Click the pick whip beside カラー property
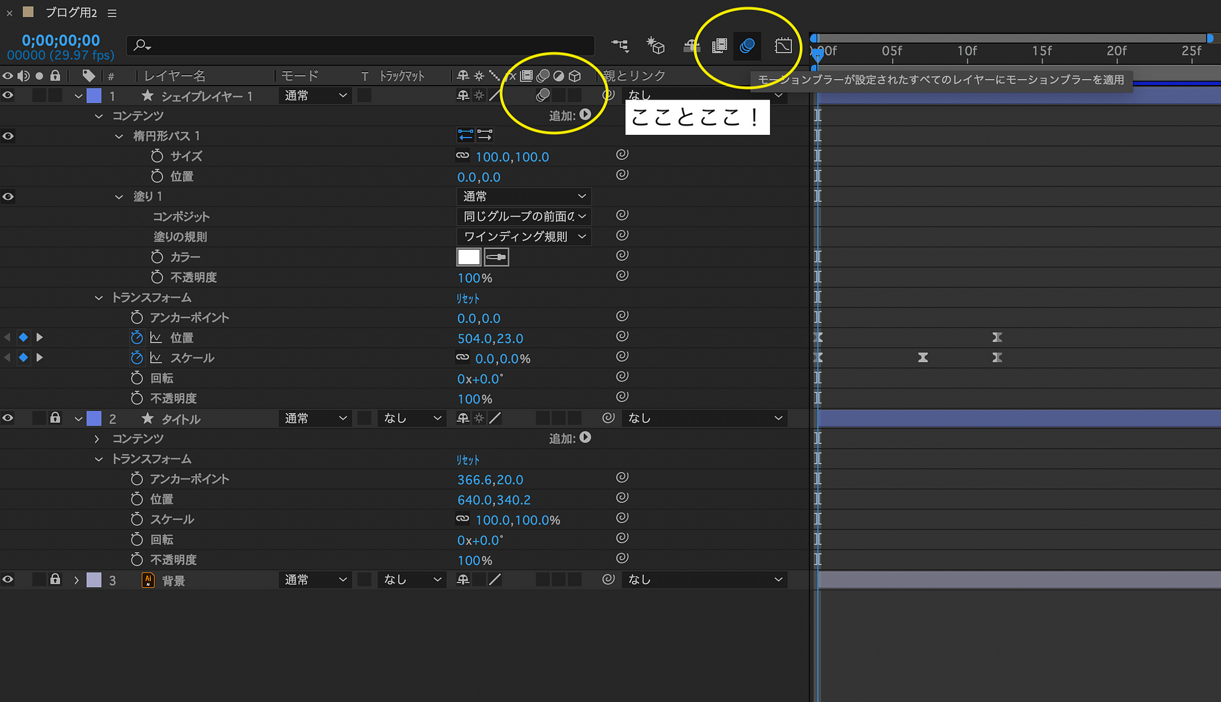 point(622,256)
